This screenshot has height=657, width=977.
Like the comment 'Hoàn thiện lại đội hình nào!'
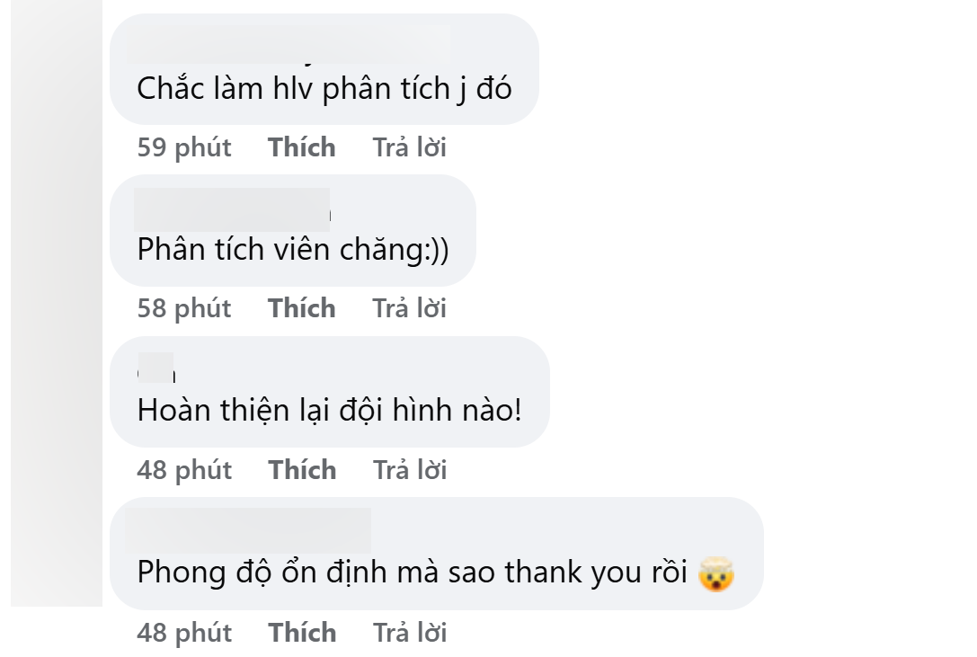tap(302, 469)
